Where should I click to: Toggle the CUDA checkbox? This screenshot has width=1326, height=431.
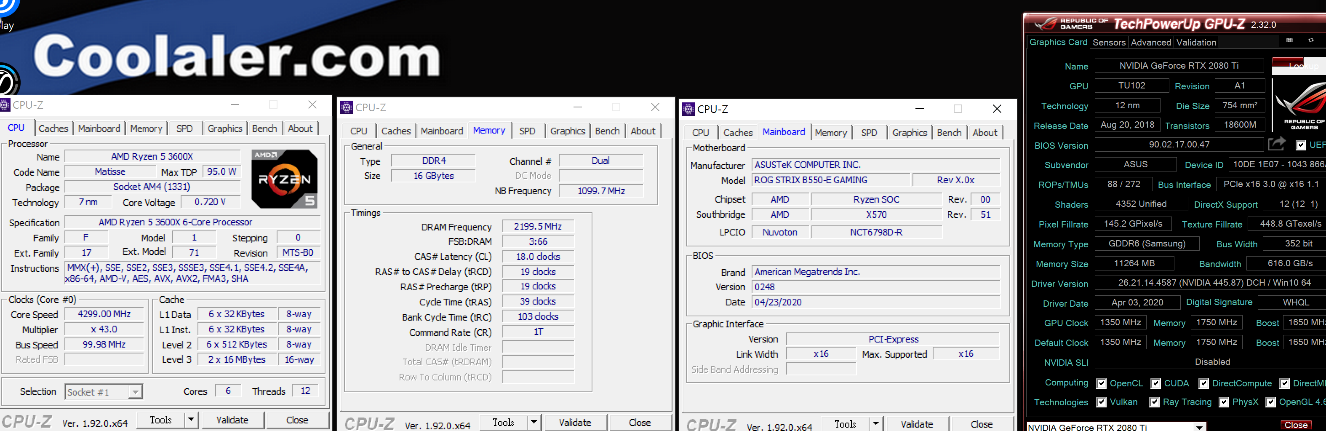[1155, 384]
